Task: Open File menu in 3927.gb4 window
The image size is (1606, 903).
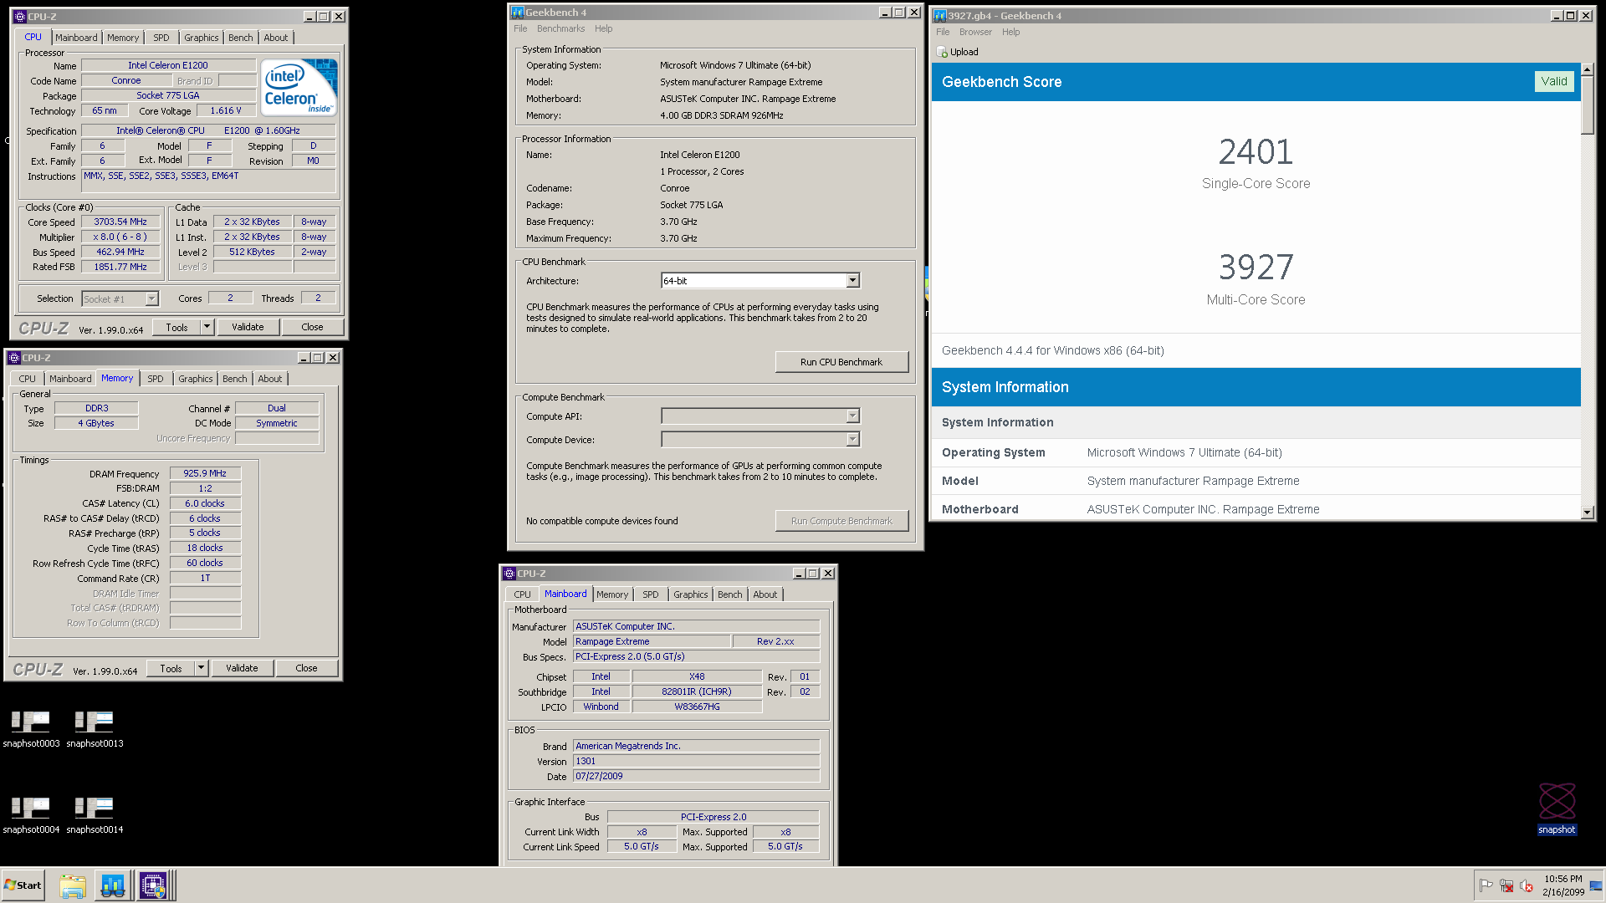Action: (x=943, y=32)
